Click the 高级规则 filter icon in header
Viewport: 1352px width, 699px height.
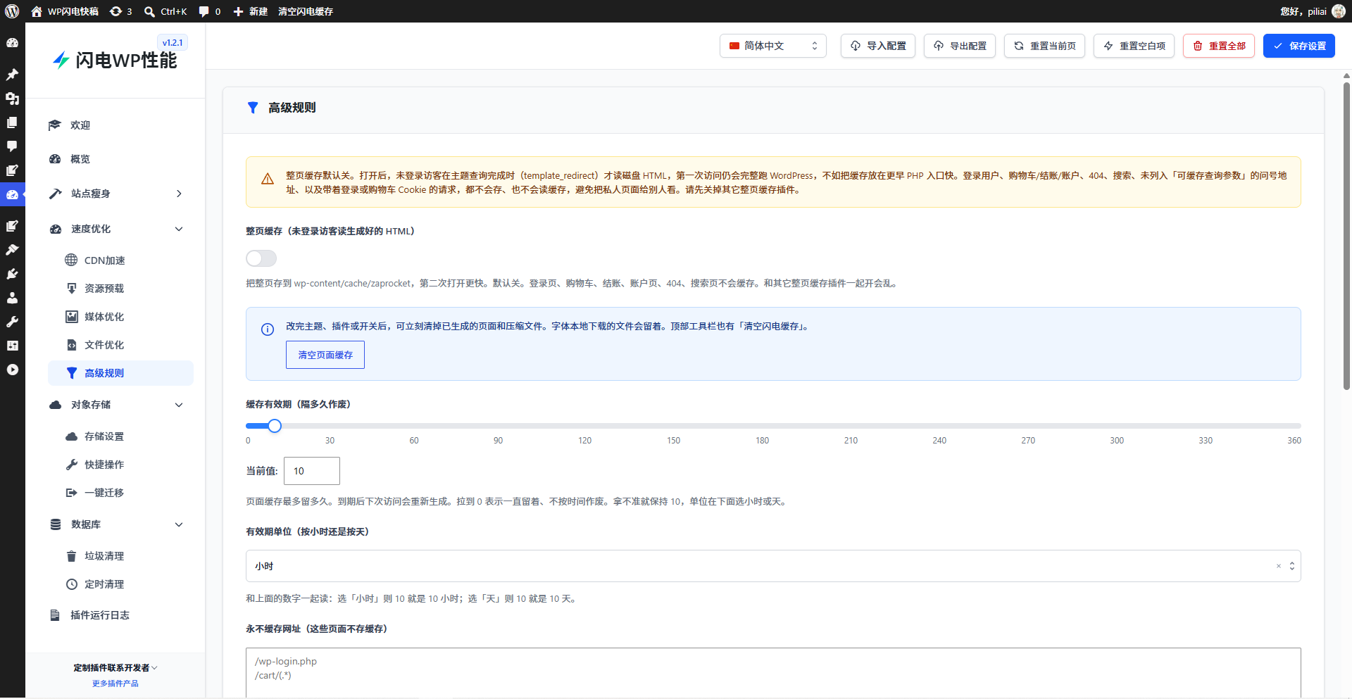[253, 108]
